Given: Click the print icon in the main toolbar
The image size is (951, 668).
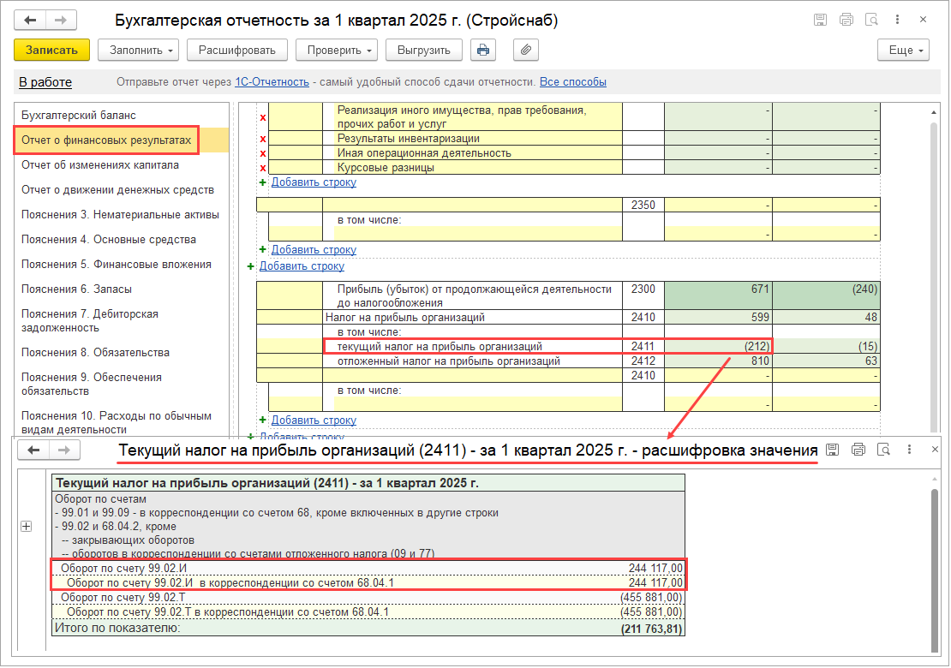Looking at the screenshot, I should point(483,51).
